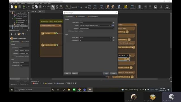Open the File menu
The height and width of the screenshot is (102, 181).
pos(11,4)
